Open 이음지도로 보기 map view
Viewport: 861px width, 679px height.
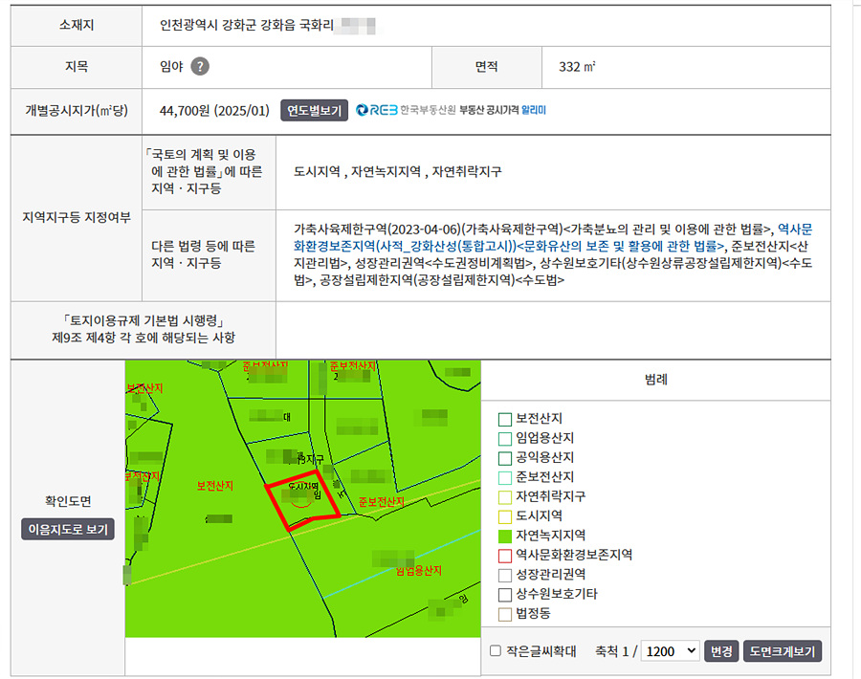[68, 529]
